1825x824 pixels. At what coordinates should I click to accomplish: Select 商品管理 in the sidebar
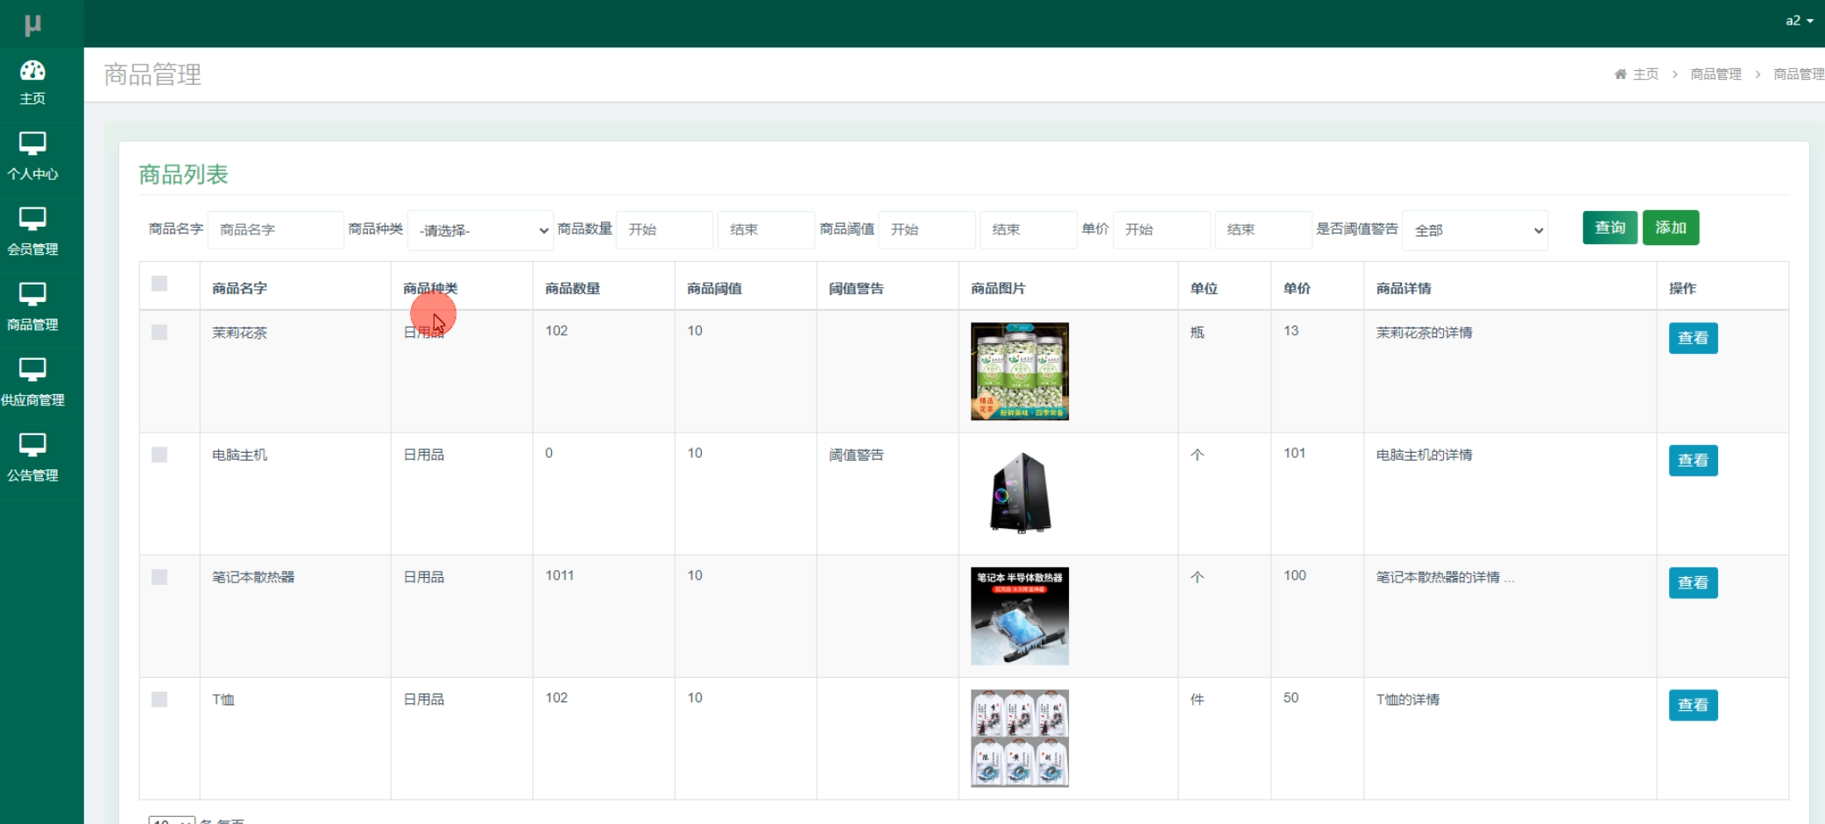click(x=32, y=306)
